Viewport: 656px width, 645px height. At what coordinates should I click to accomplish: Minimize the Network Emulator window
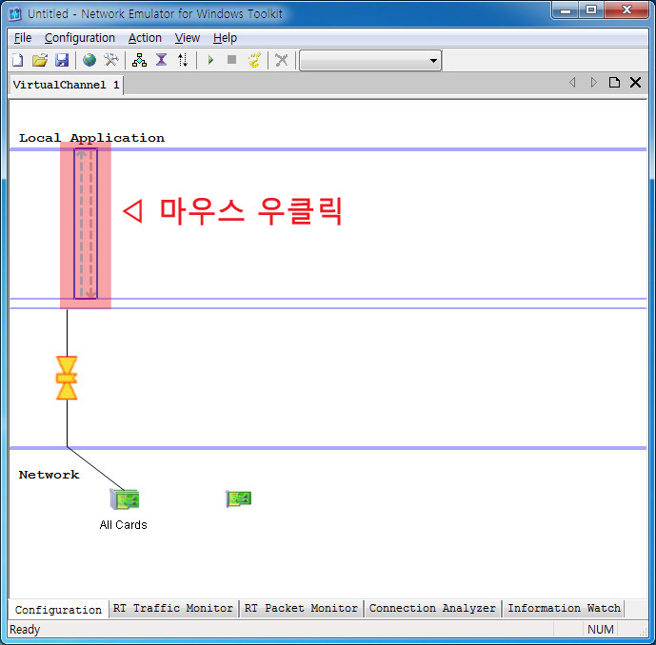[566, 10]
